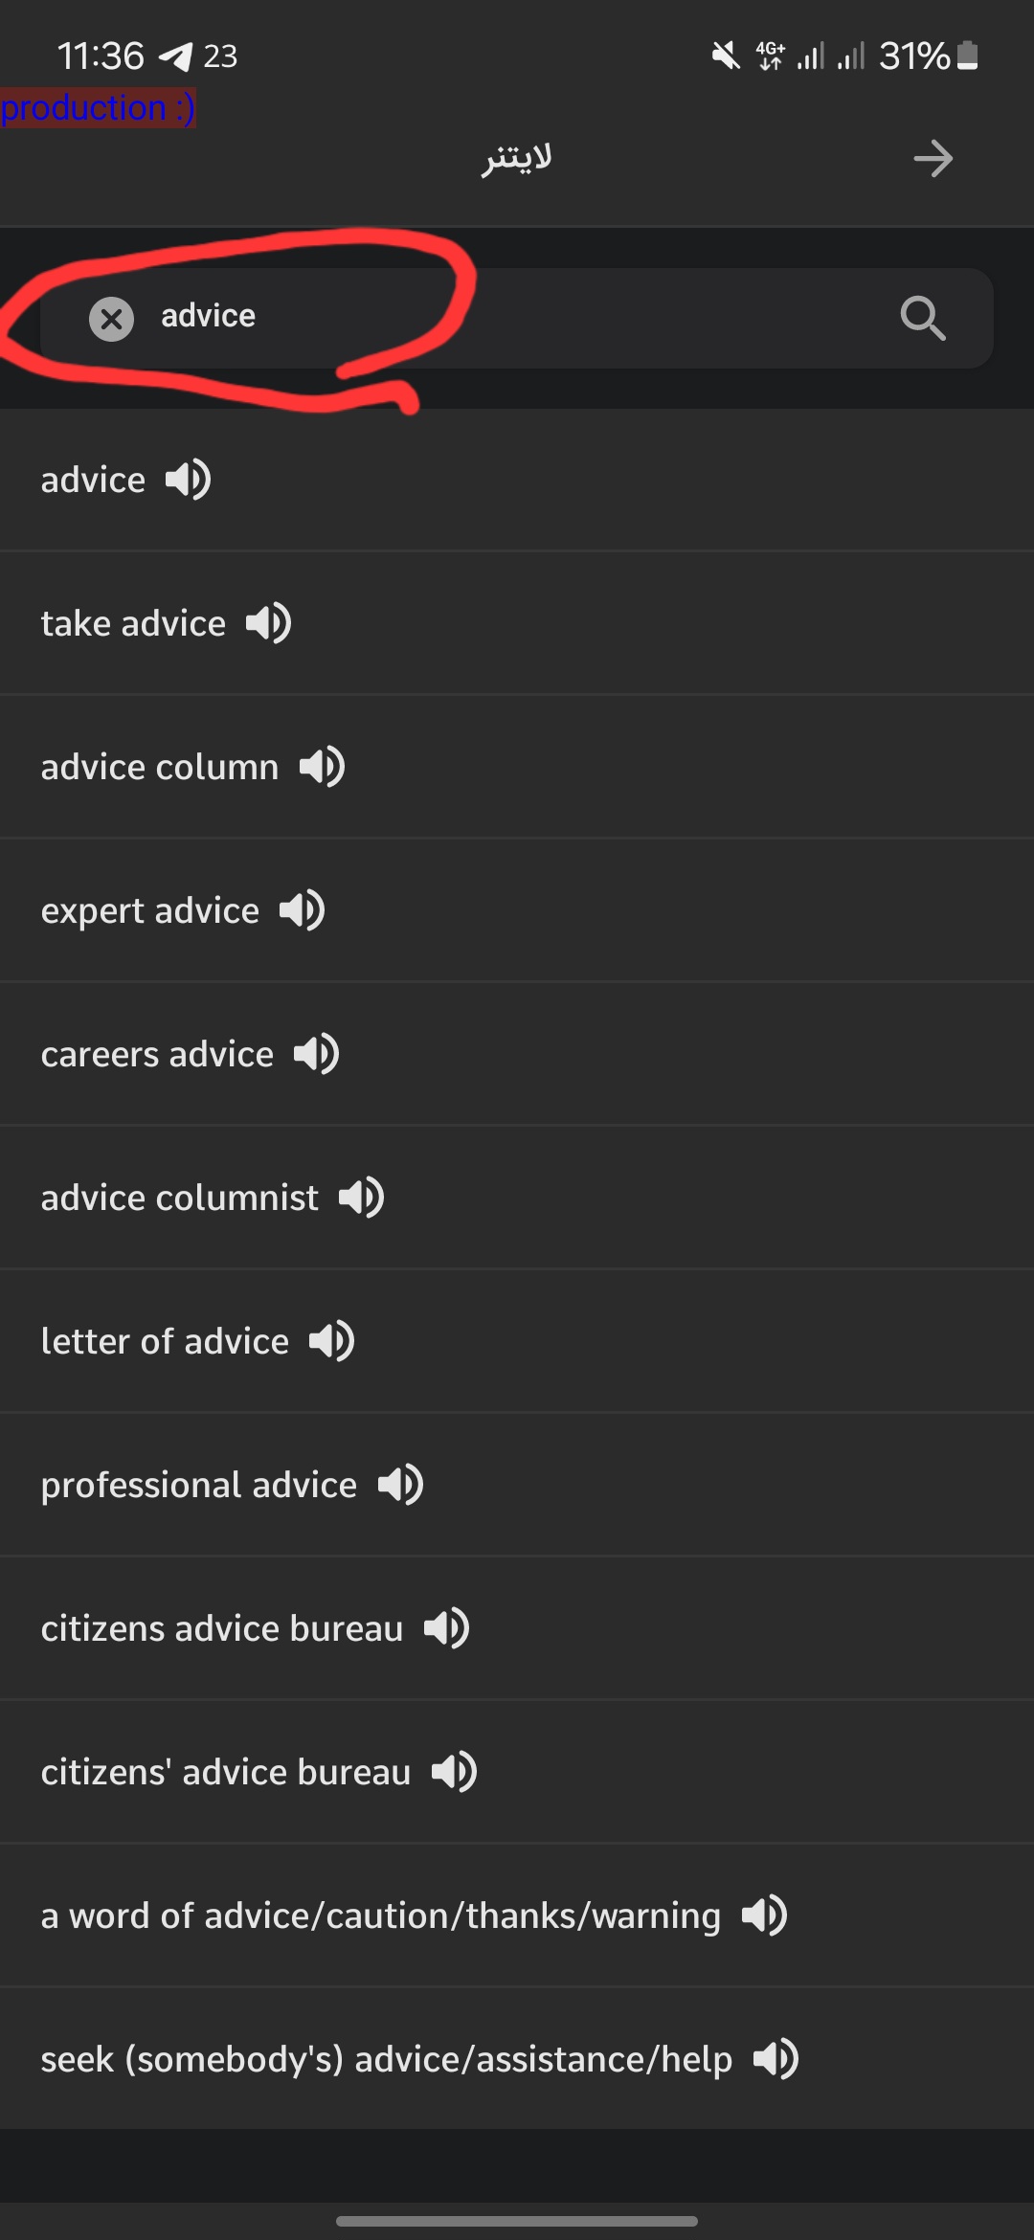Select the "advice columnist" result
This screenshot has height=2240, width=1034.
(x=179, y=1198)
